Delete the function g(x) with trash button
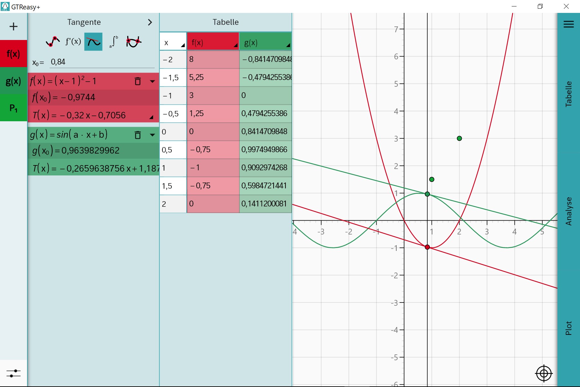Viewport: 580px width, 387px height. coord(138,135)
